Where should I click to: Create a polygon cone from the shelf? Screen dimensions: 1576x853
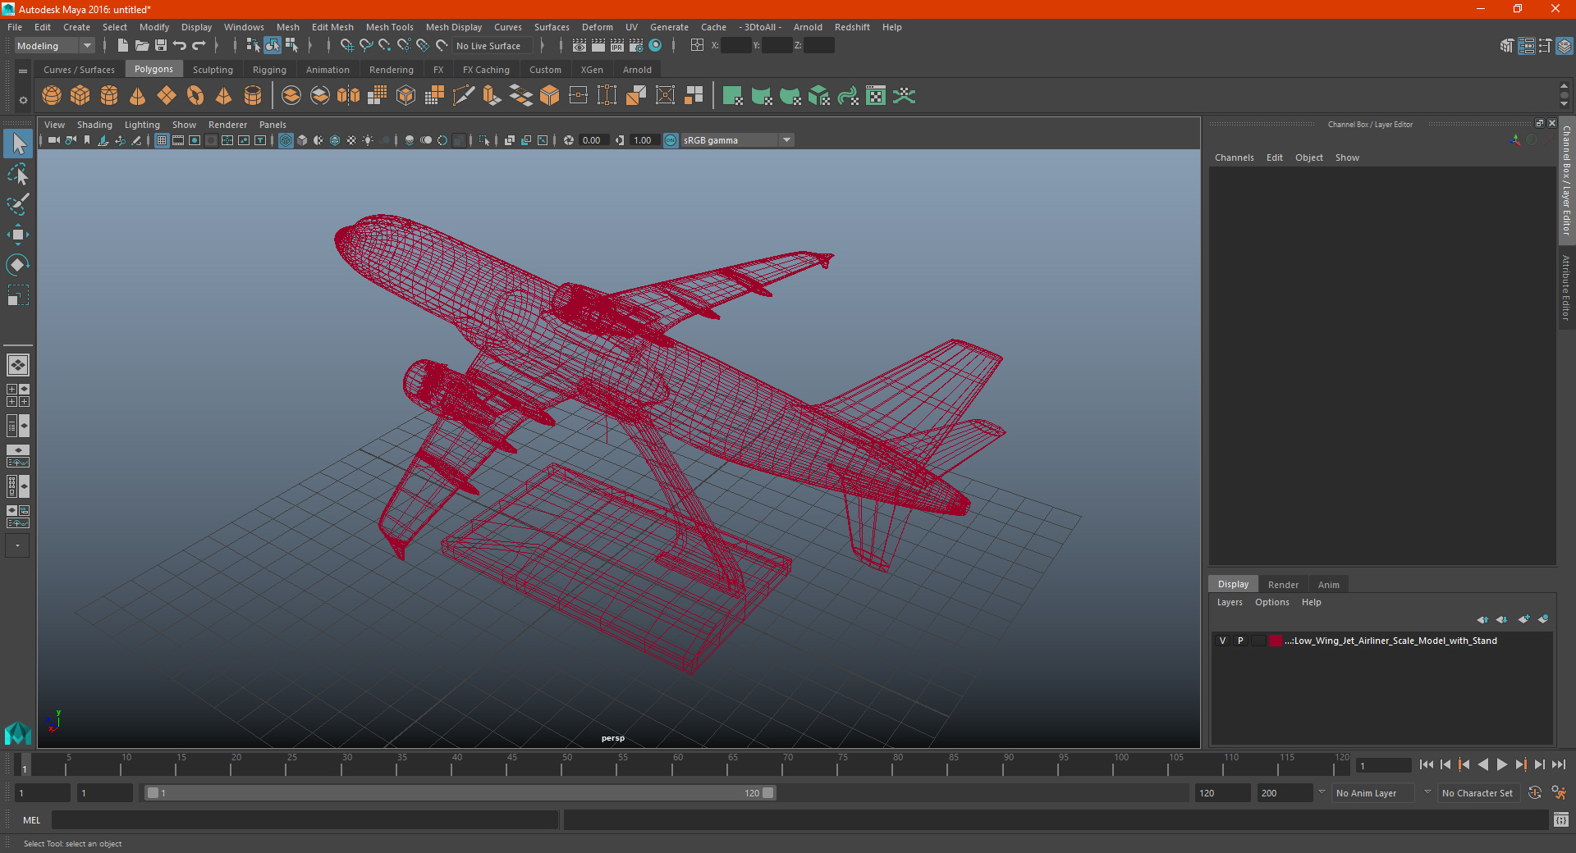pos(138,96)
